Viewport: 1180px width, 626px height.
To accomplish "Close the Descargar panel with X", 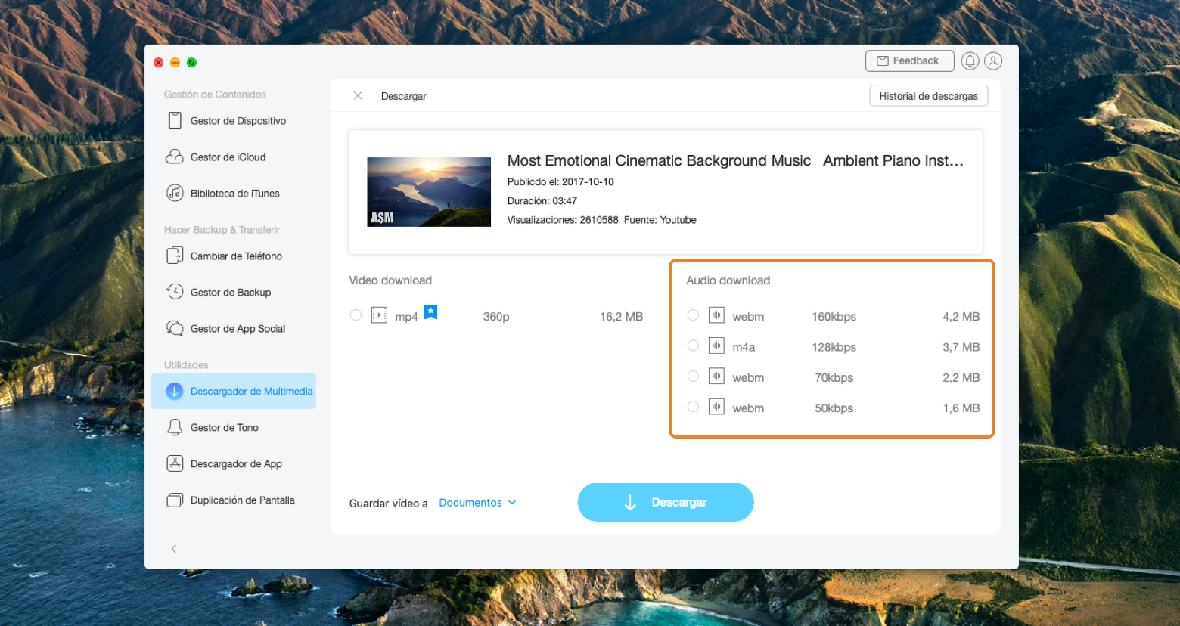I will click(358, 95).
